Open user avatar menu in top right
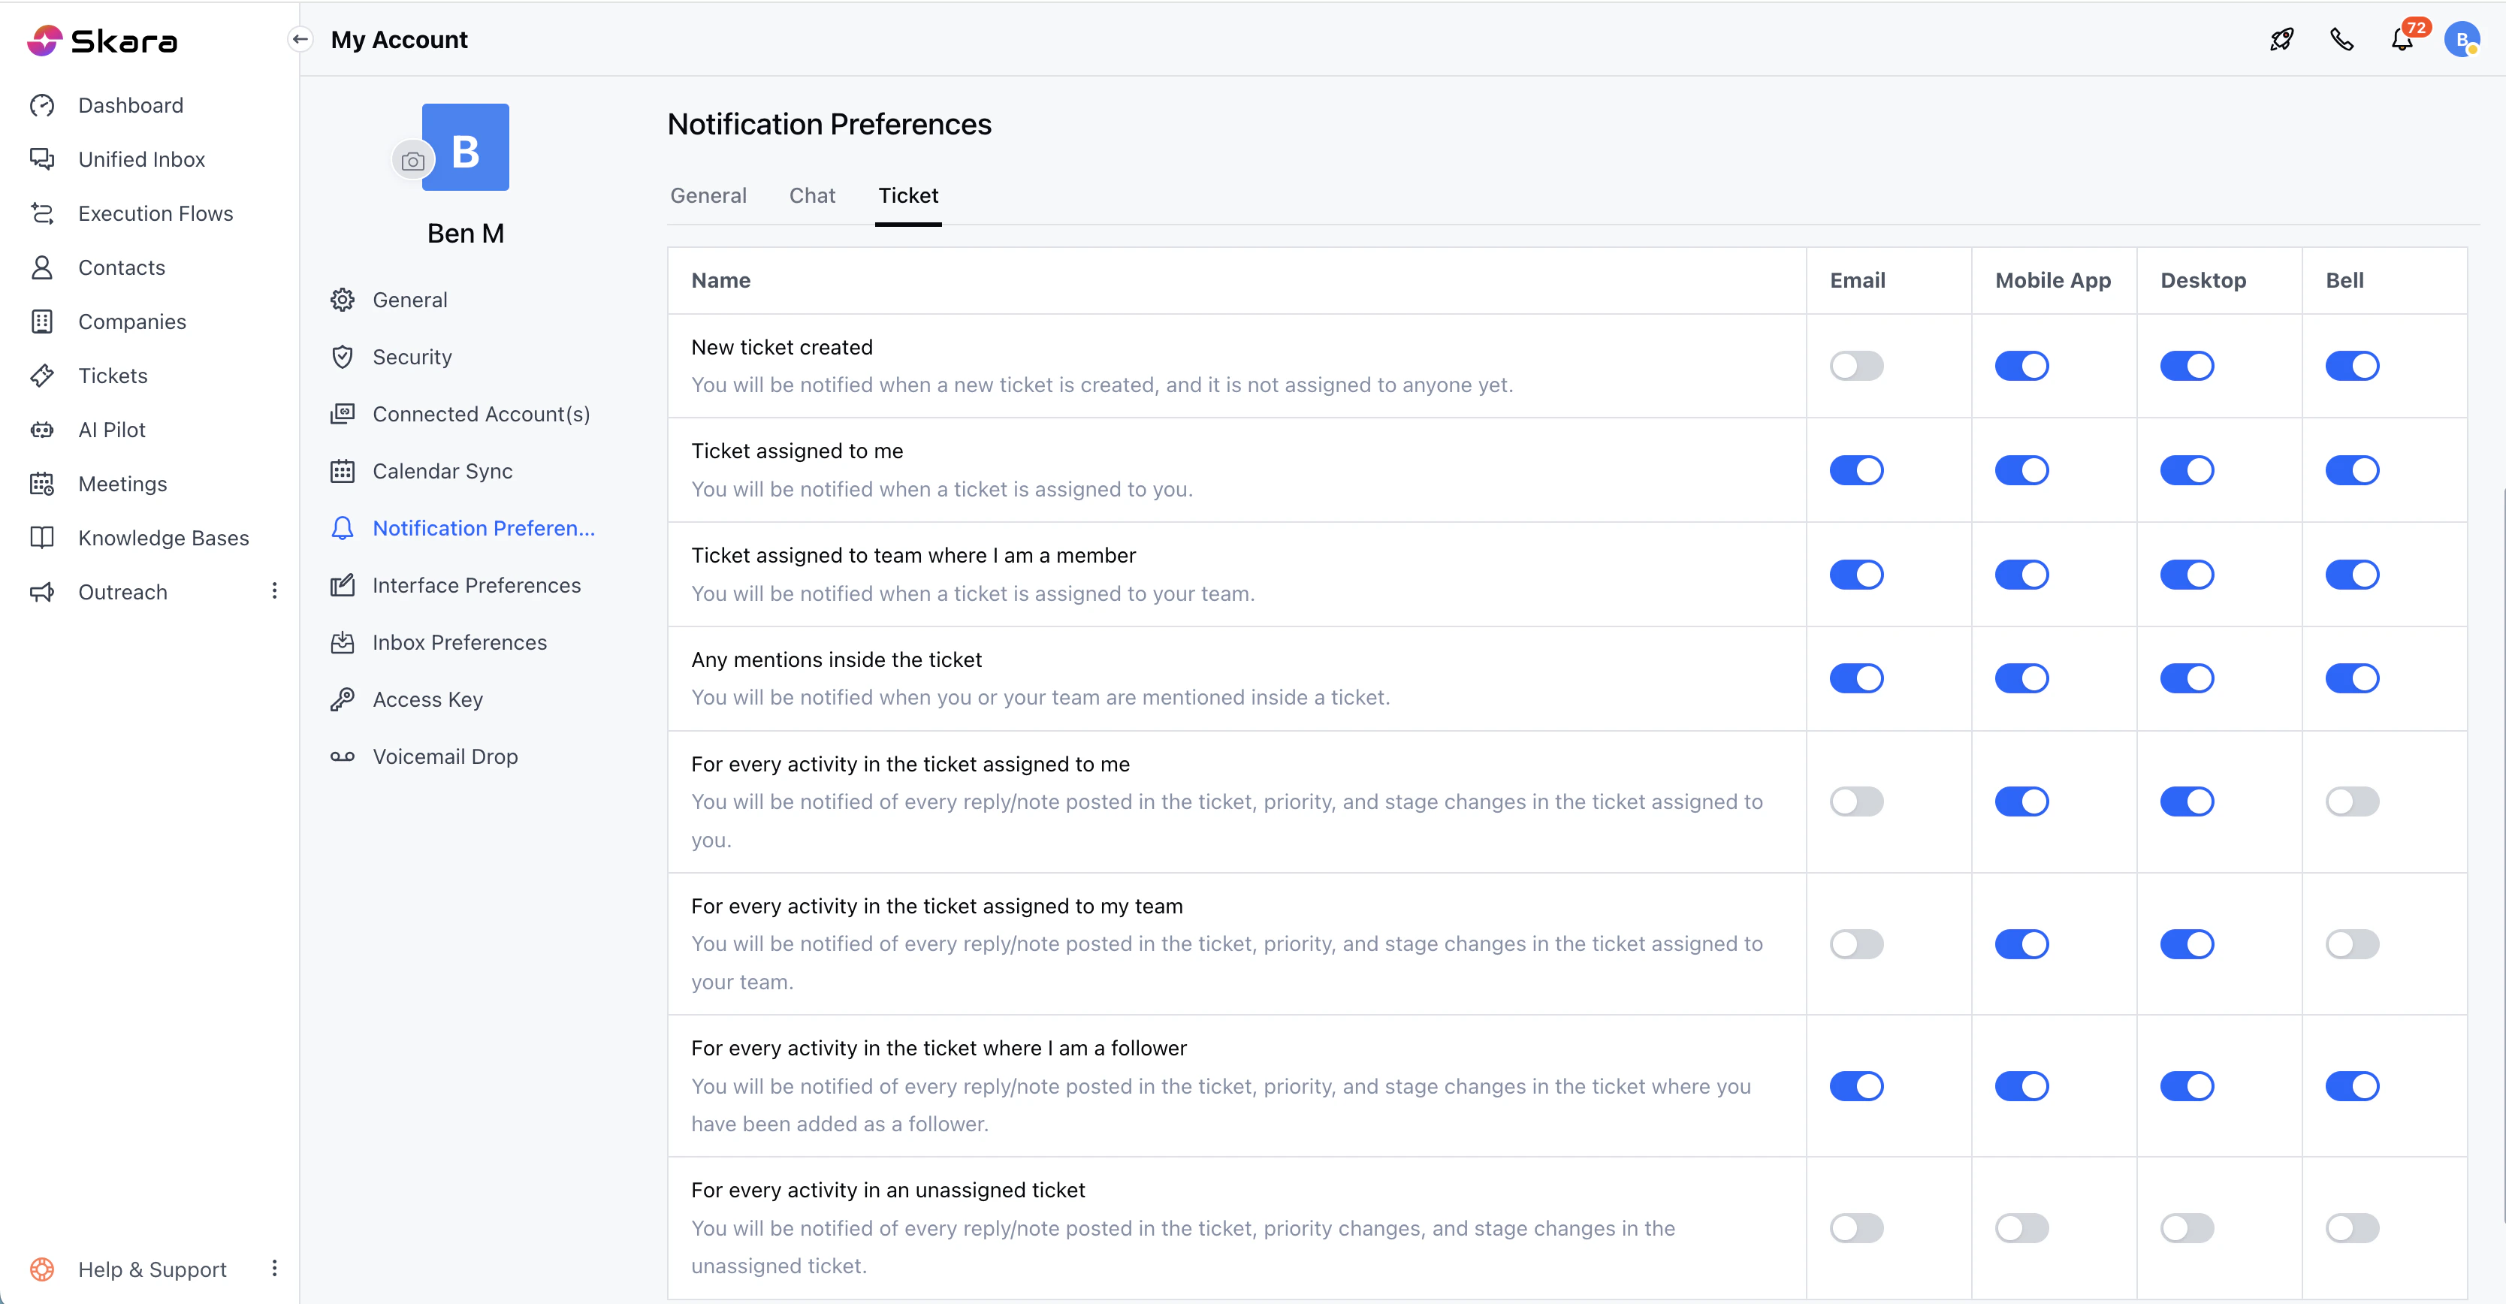The image size is (2506, 1304). 2461,40
